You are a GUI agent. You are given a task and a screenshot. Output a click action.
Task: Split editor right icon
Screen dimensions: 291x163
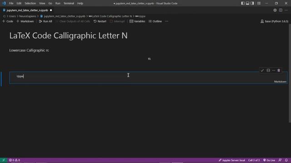(x=281, y=10)
